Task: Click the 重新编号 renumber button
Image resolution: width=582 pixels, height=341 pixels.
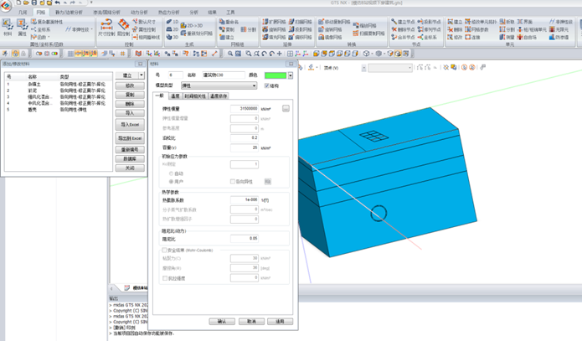Action: 130,149
